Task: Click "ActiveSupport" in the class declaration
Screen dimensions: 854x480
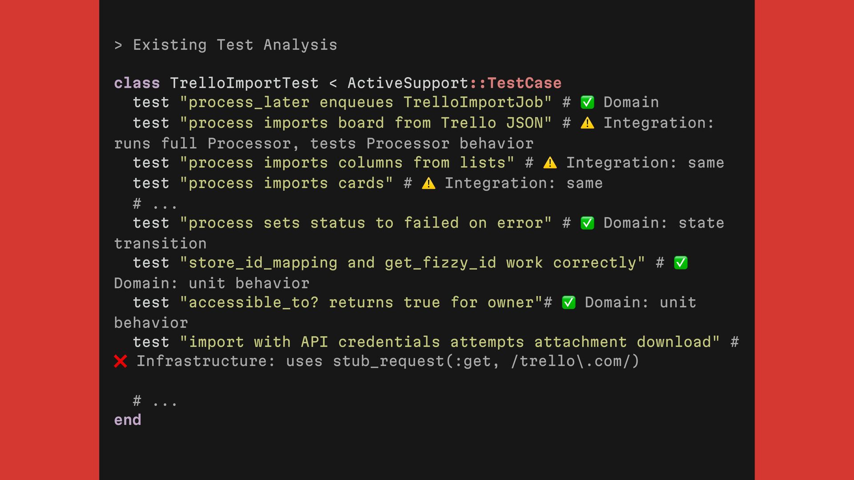Action: pos(408,83)
